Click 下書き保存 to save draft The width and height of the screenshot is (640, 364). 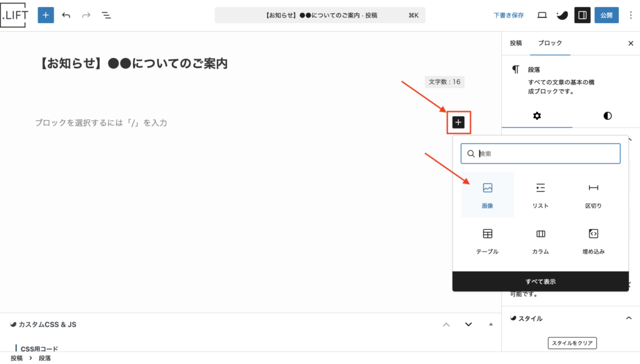pyautogui.click(x=509, y=15)
